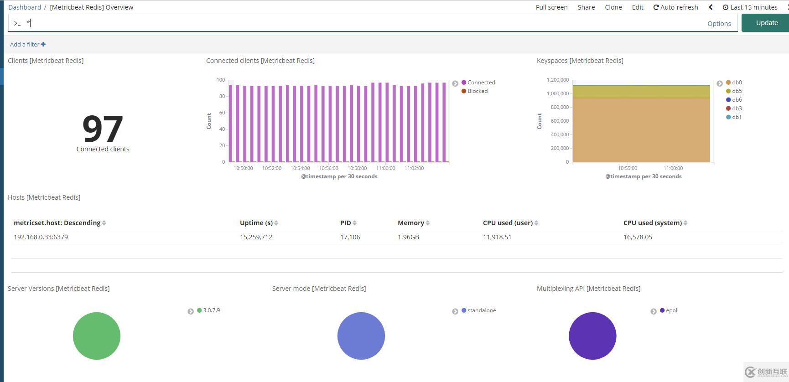
Task: Sort table by Memory arrows
Action: coord(428,223)
